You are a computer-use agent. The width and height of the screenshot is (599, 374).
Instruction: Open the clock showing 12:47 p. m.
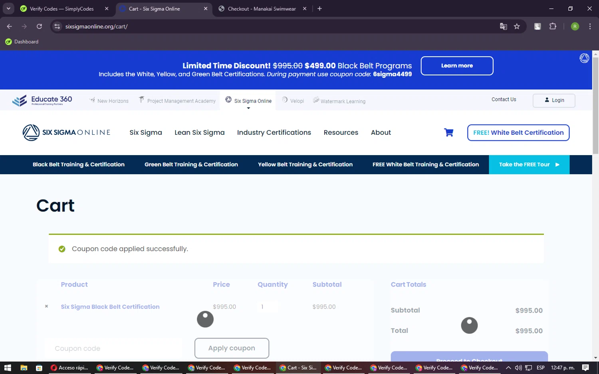tap(563, 368)
